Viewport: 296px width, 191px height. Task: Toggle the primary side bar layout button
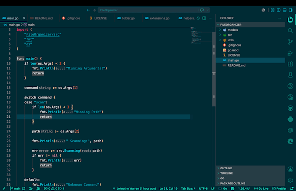[x=279, y=10]
